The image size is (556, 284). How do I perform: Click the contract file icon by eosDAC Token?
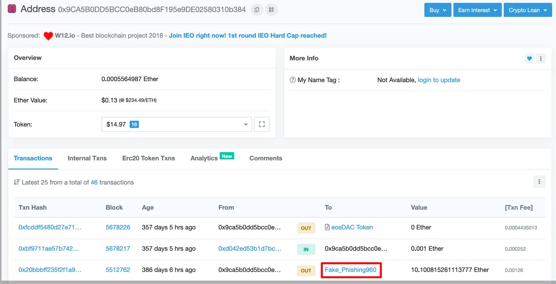(x=328, y=227)
